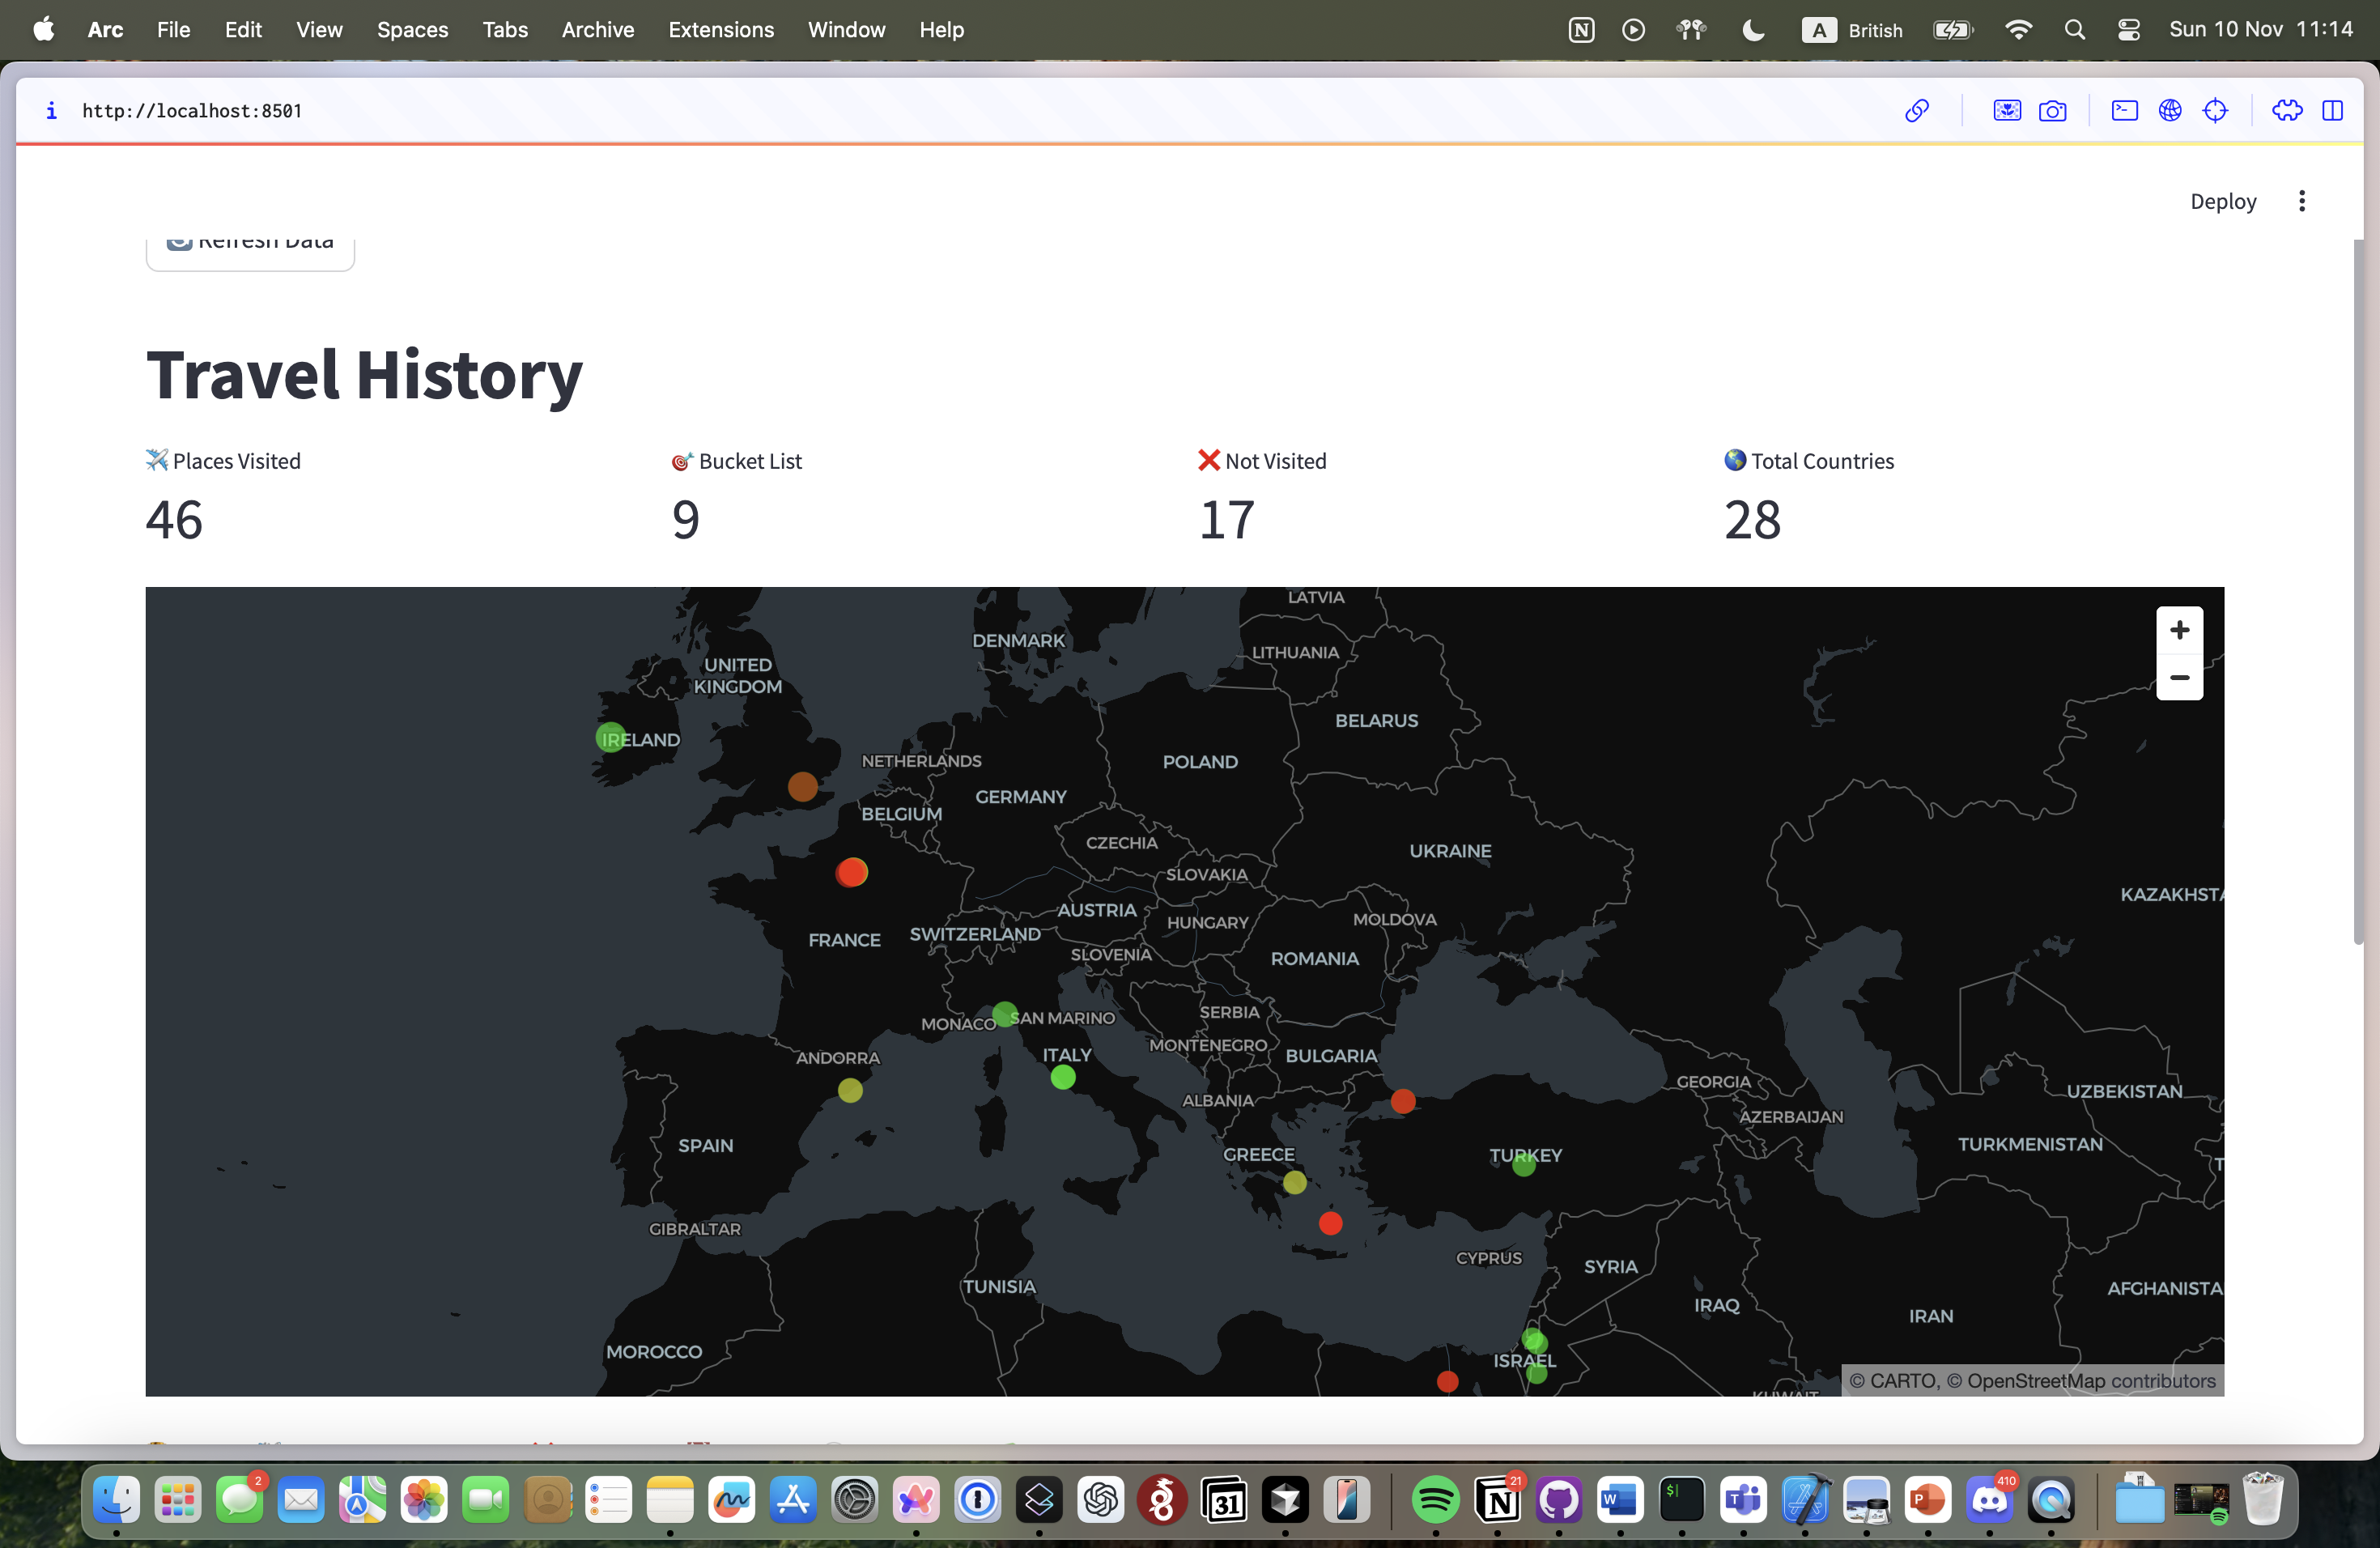Copy page URL with link icon
This screenshot has height=1548, width=2380.
point(1916,111)
